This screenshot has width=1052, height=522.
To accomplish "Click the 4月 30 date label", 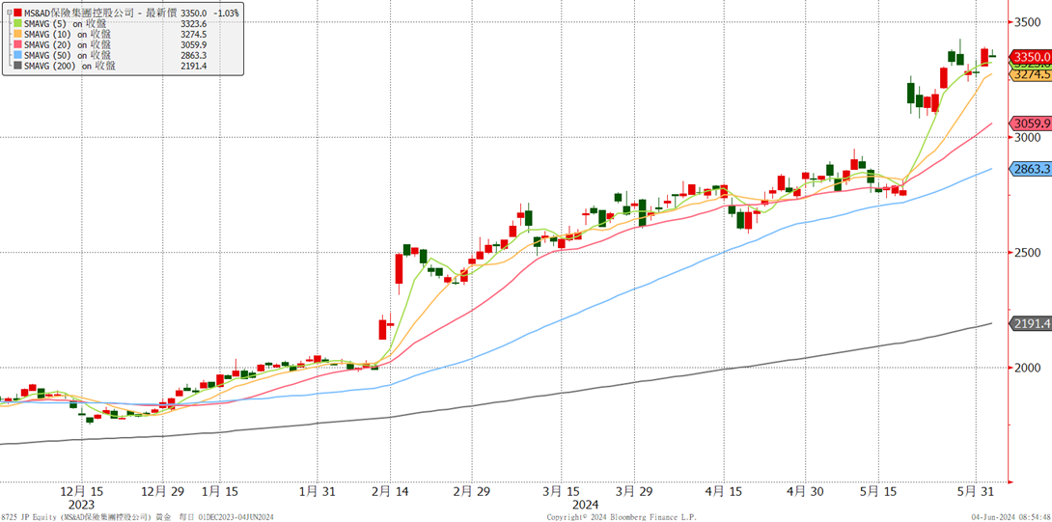I will [804, 491].
